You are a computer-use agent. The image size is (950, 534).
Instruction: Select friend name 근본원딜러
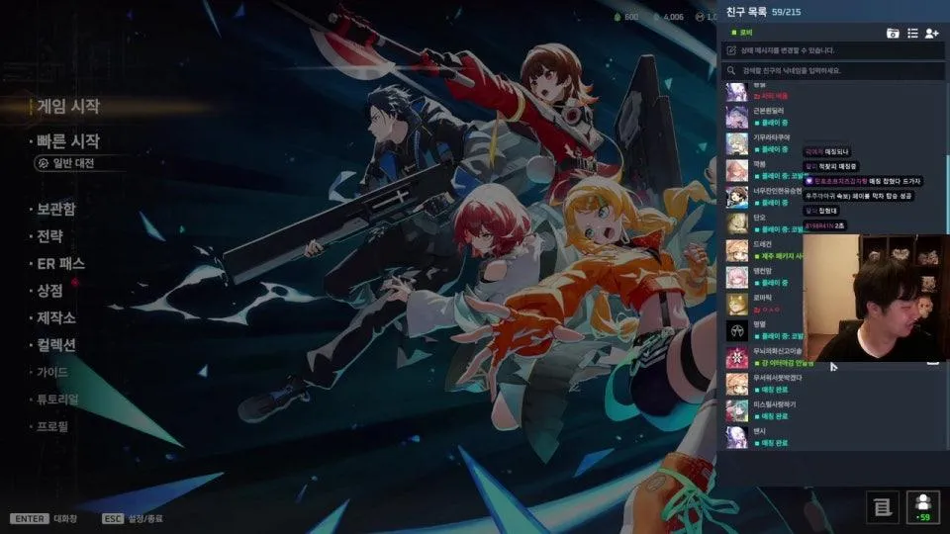point(768,111)
